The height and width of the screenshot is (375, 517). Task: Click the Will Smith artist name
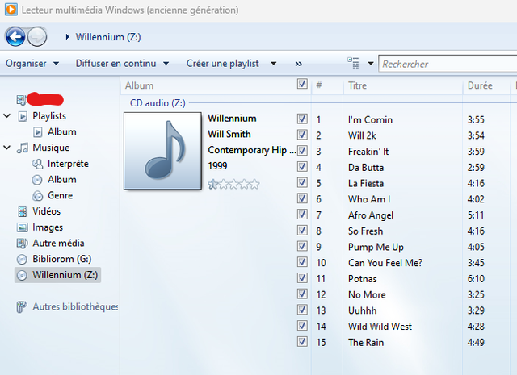click(229, 134)
